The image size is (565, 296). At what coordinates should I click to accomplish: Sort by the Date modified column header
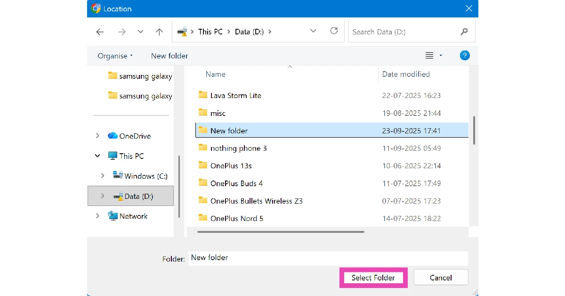(x=406, y=74)
